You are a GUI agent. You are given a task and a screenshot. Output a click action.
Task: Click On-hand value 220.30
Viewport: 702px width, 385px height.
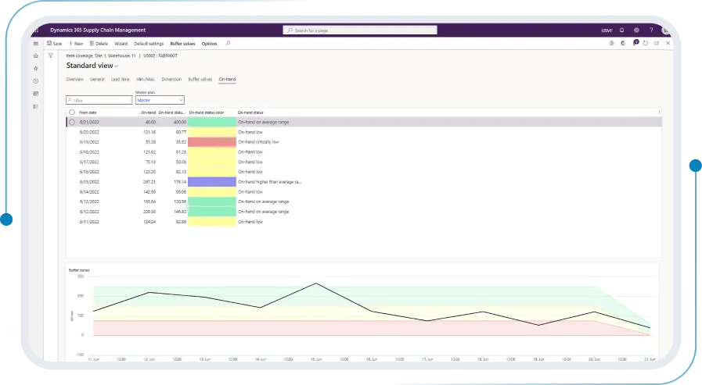point(149,212)
